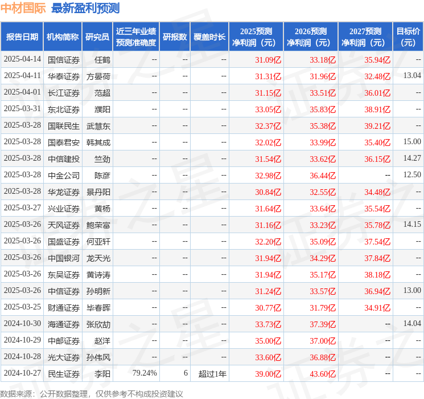Select the 研报数 column header
The height and width of the screenshot is (399, 424).
click(175, 36)
